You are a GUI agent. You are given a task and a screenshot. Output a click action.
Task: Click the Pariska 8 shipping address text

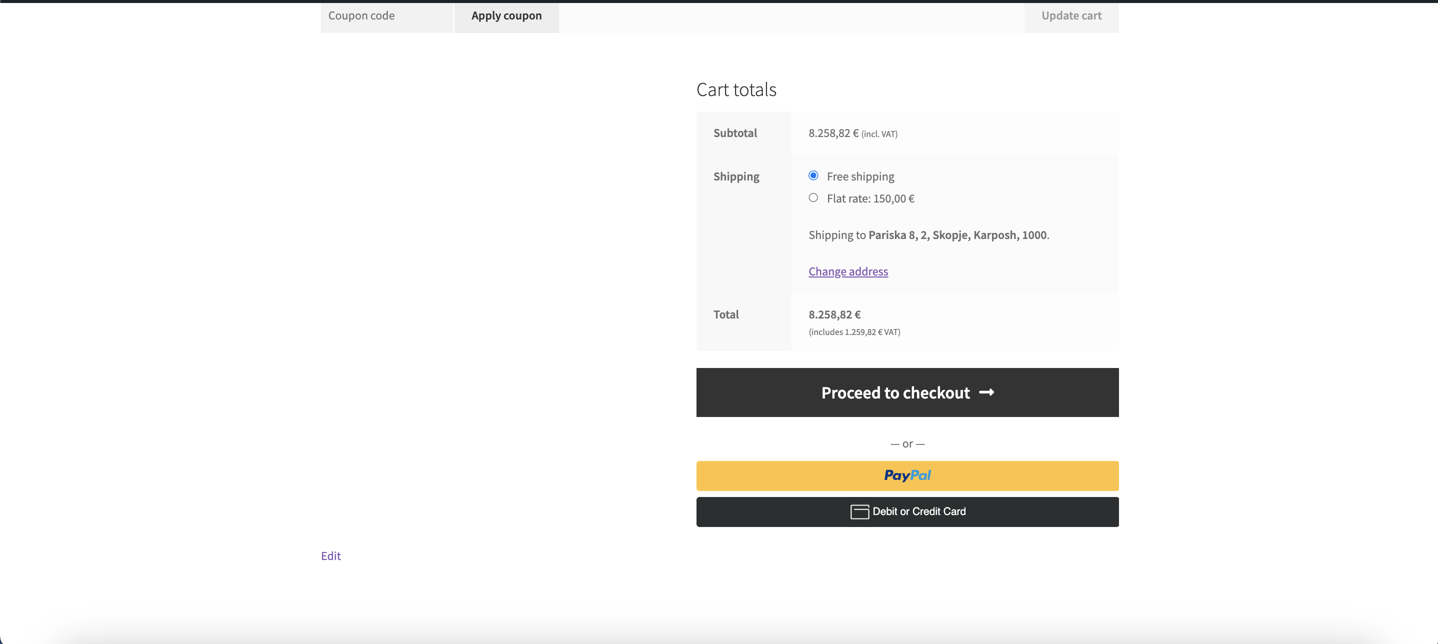coord(957,235)
